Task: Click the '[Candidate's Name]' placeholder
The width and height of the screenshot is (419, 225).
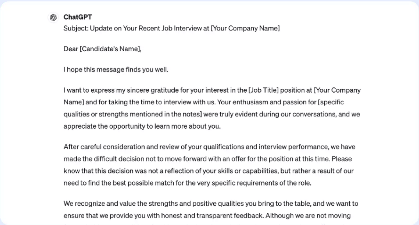Action: [x=110, y=49]
